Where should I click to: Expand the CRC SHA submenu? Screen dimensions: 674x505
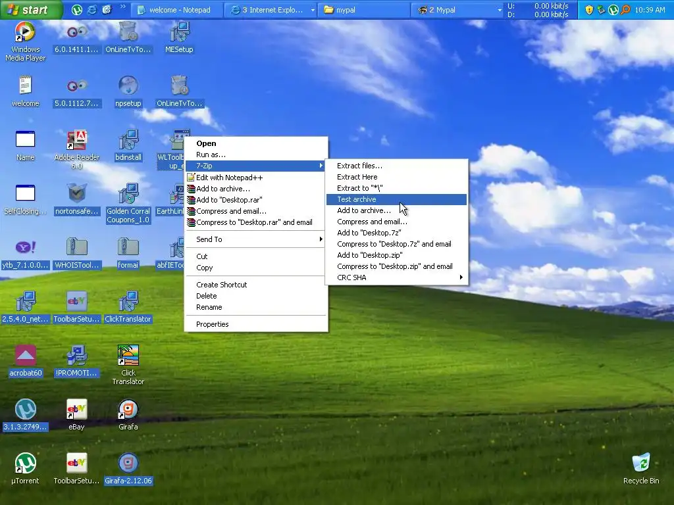(396, 277)
